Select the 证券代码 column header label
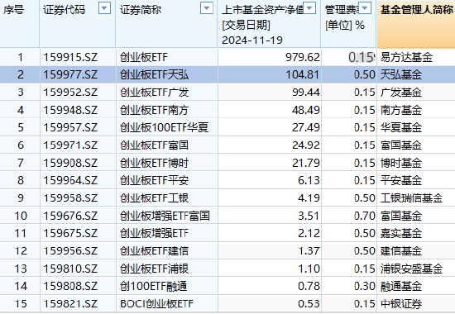This screenshot has height=314, width=455. [x=65, y=10]
